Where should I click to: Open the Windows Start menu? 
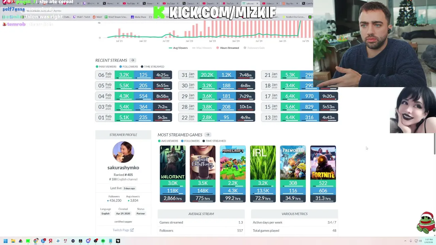point(5,241)
